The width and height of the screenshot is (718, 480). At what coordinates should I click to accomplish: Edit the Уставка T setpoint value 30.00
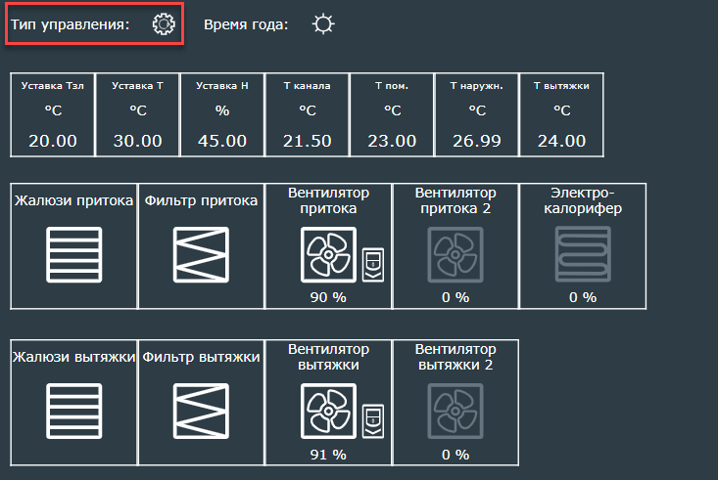[x=138, y=141]
